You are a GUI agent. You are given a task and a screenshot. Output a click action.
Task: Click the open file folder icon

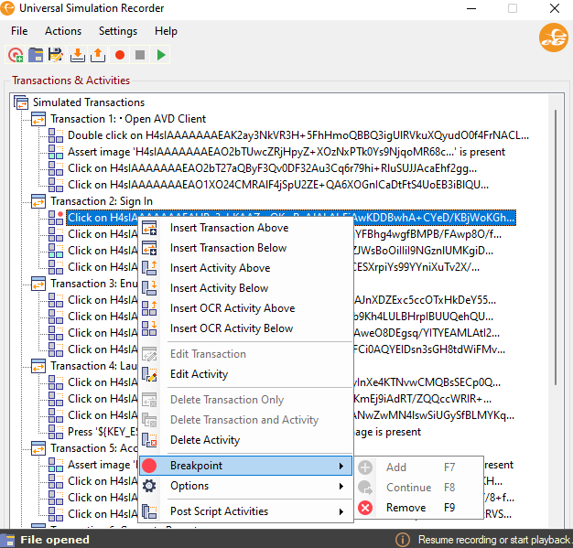tap(36, 55)
